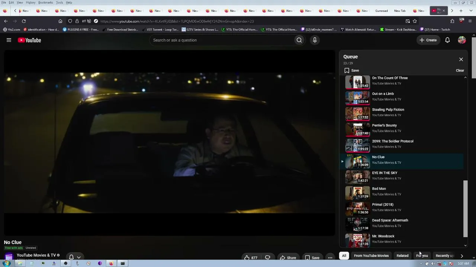476x267 pixels.
Task: Toggle channel notification bell for YouTube Movies & TV
Action: (x=74, y=257)
